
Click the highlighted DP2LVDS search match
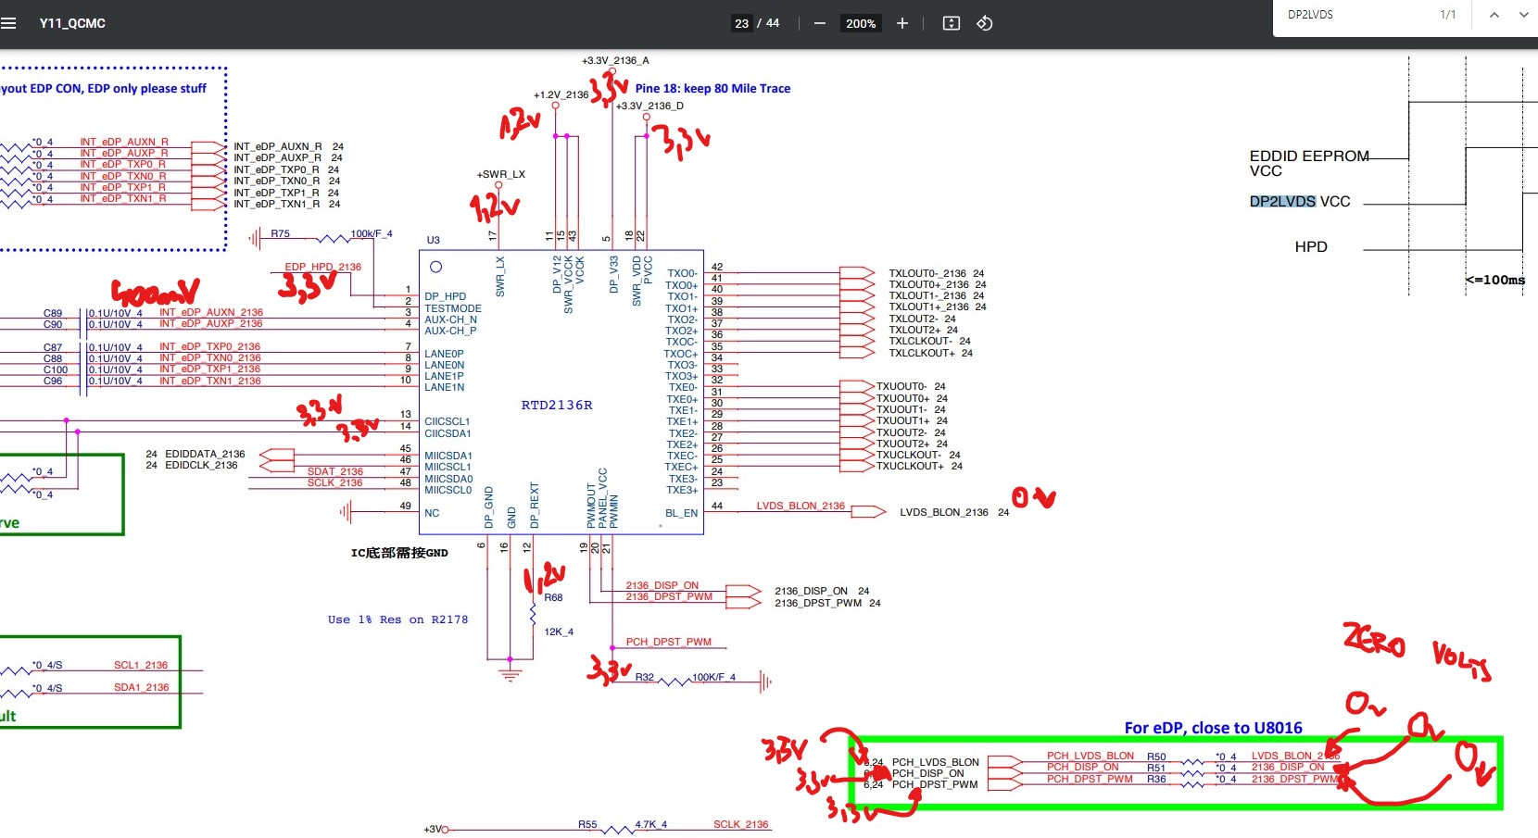pyautogui.click(x=1282, y=201)
